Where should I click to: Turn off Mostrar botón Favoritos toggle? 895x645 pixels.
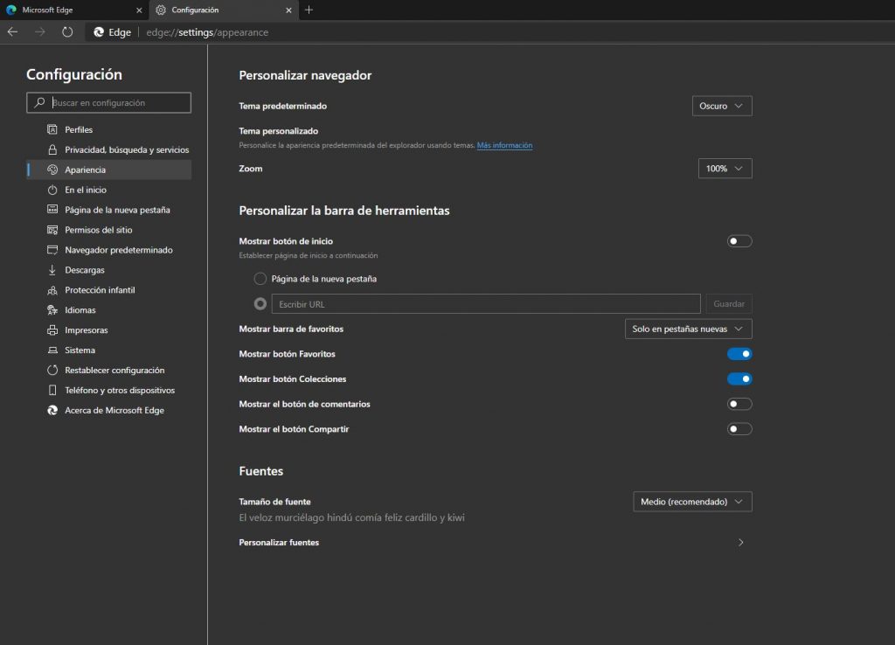[739, 354]
